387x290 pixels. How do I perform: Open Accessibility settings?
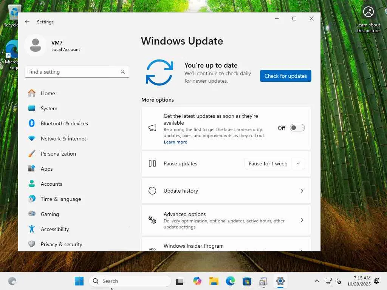[77, 229]
